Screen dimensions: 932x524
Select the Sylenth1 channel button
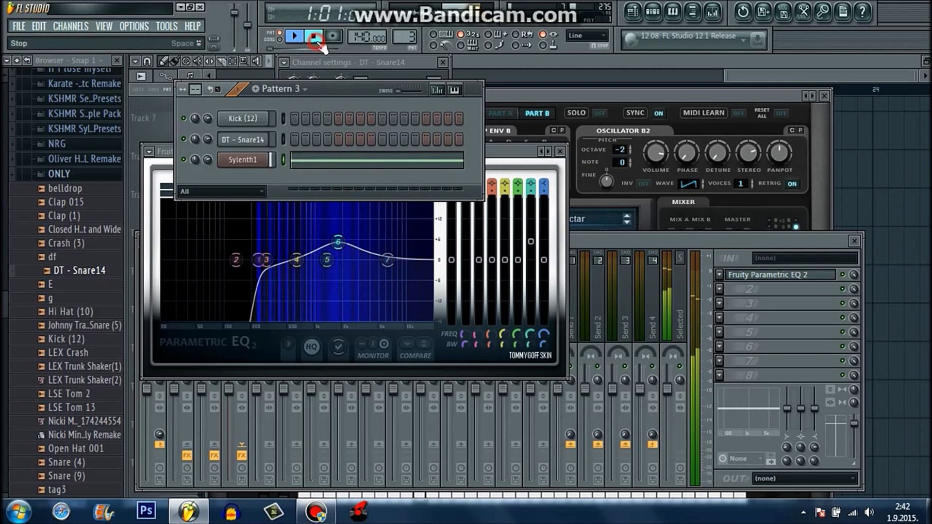click(243, 160)
